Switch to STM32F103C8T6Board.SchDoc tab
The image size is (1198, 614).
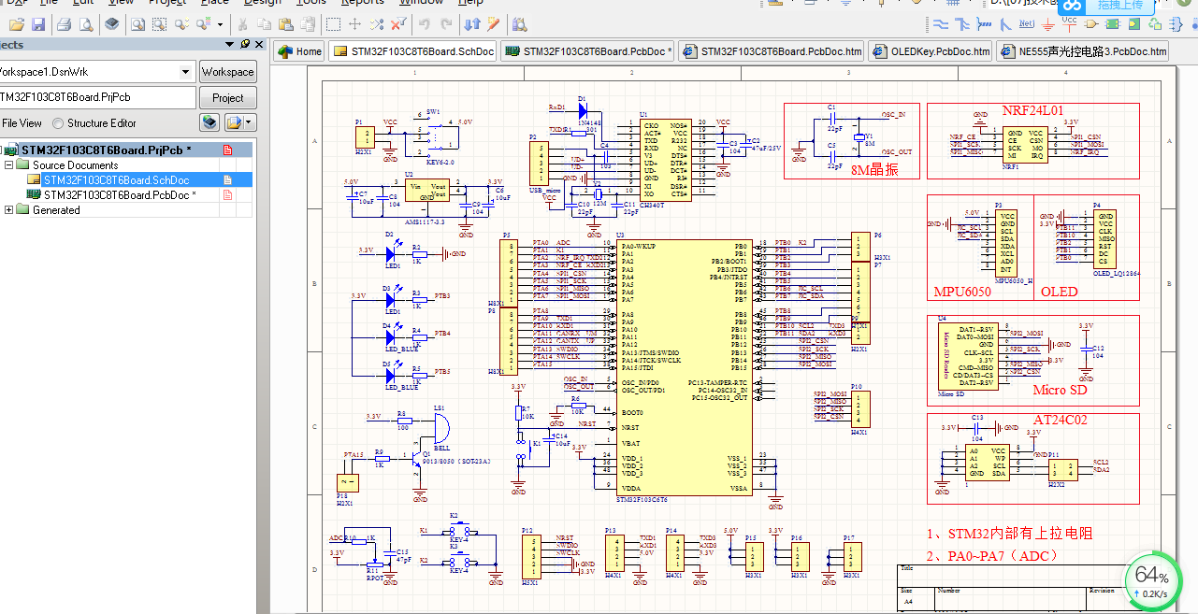(414, 52)
